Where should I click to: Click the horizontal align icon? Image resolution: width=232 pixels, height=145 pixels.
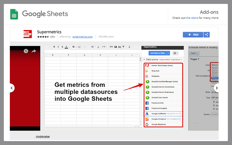click(x=92, y=47)
